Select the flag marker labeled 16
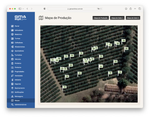The height and width of the screenshot is (118, 150). click(x=123, y=41)
